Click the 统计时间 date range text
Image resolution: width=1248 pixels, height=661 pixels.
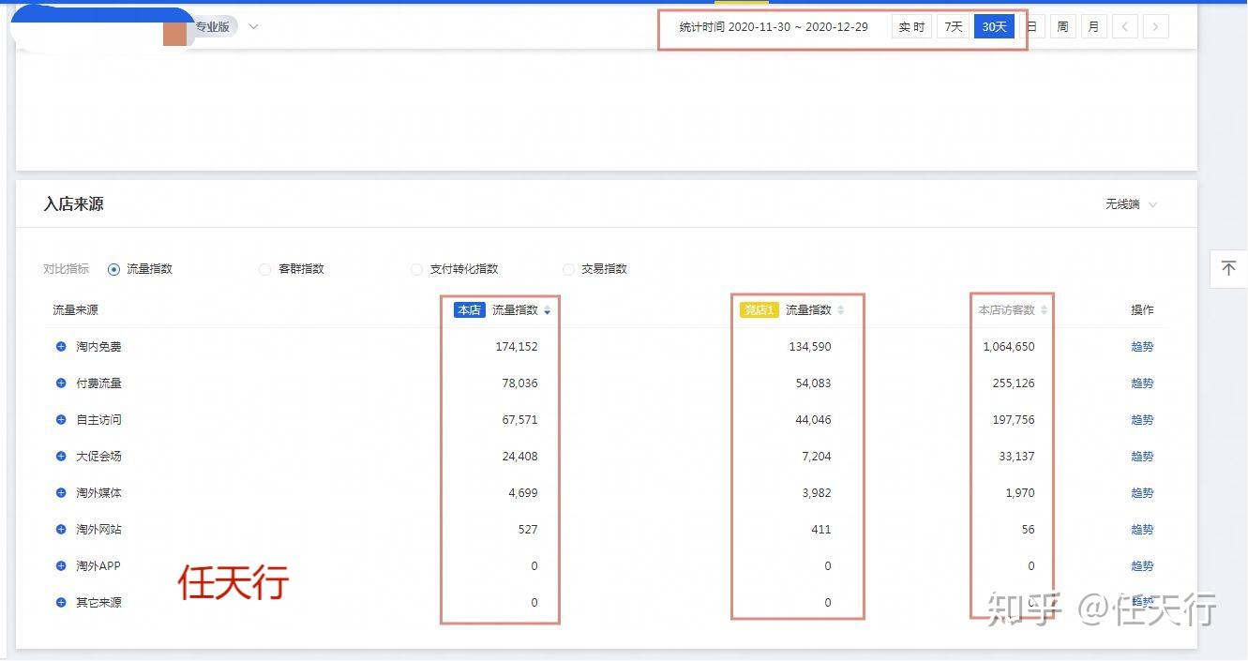[774, 27]
